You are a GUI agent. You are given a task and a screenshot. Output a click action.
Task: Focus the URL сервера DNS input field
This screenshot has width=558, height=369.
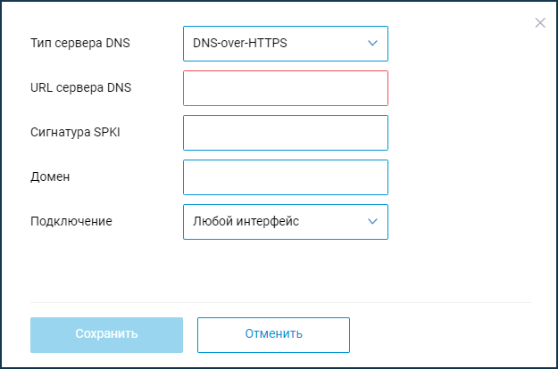286,88
